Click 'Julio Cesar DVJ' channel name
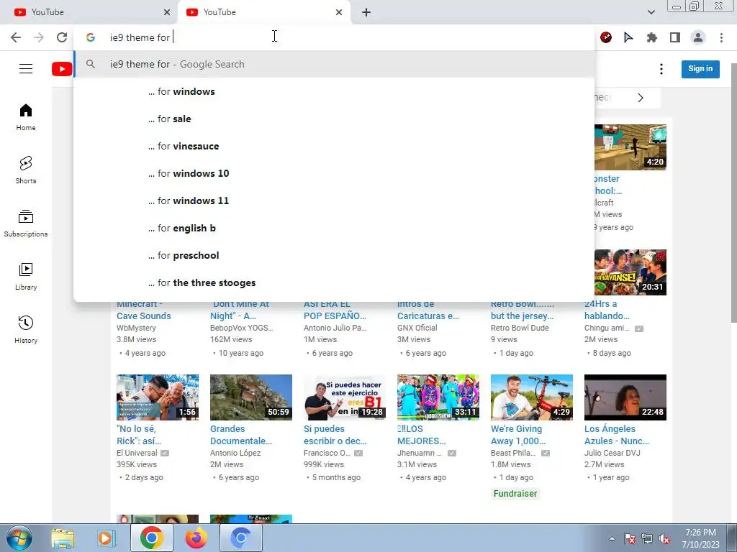This screenshot has width=737, height=552. click(x=612, y=453)
